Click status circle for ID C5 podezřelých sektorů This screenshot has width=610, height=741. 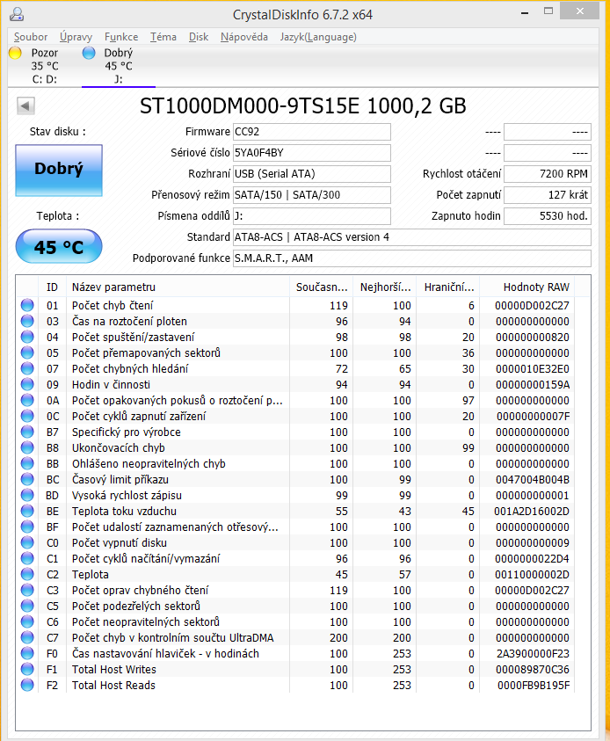27,607
